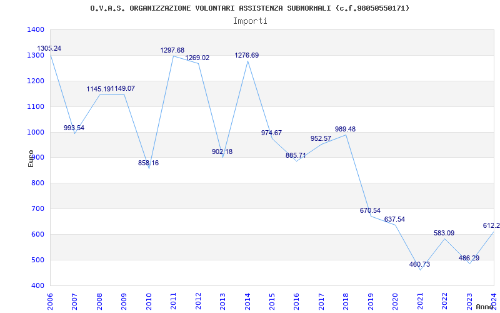Viewport: 500px width, 313px height.
Task: Select the 1297.68 peak value label
Action: 172,51
